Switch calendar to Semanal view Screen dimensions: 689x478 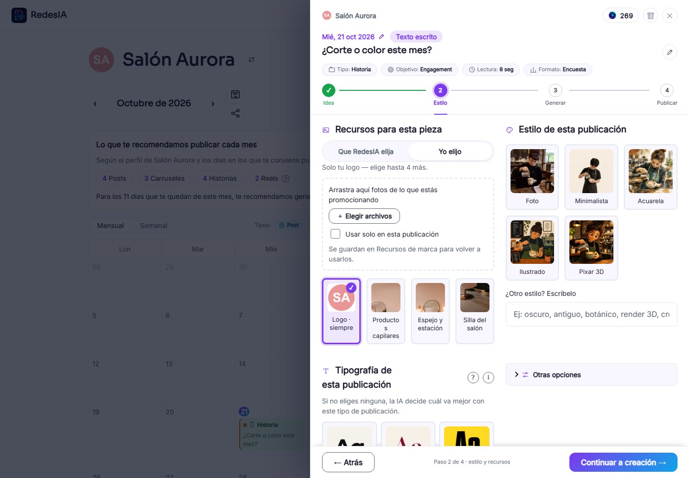click(x=154, y=226)
